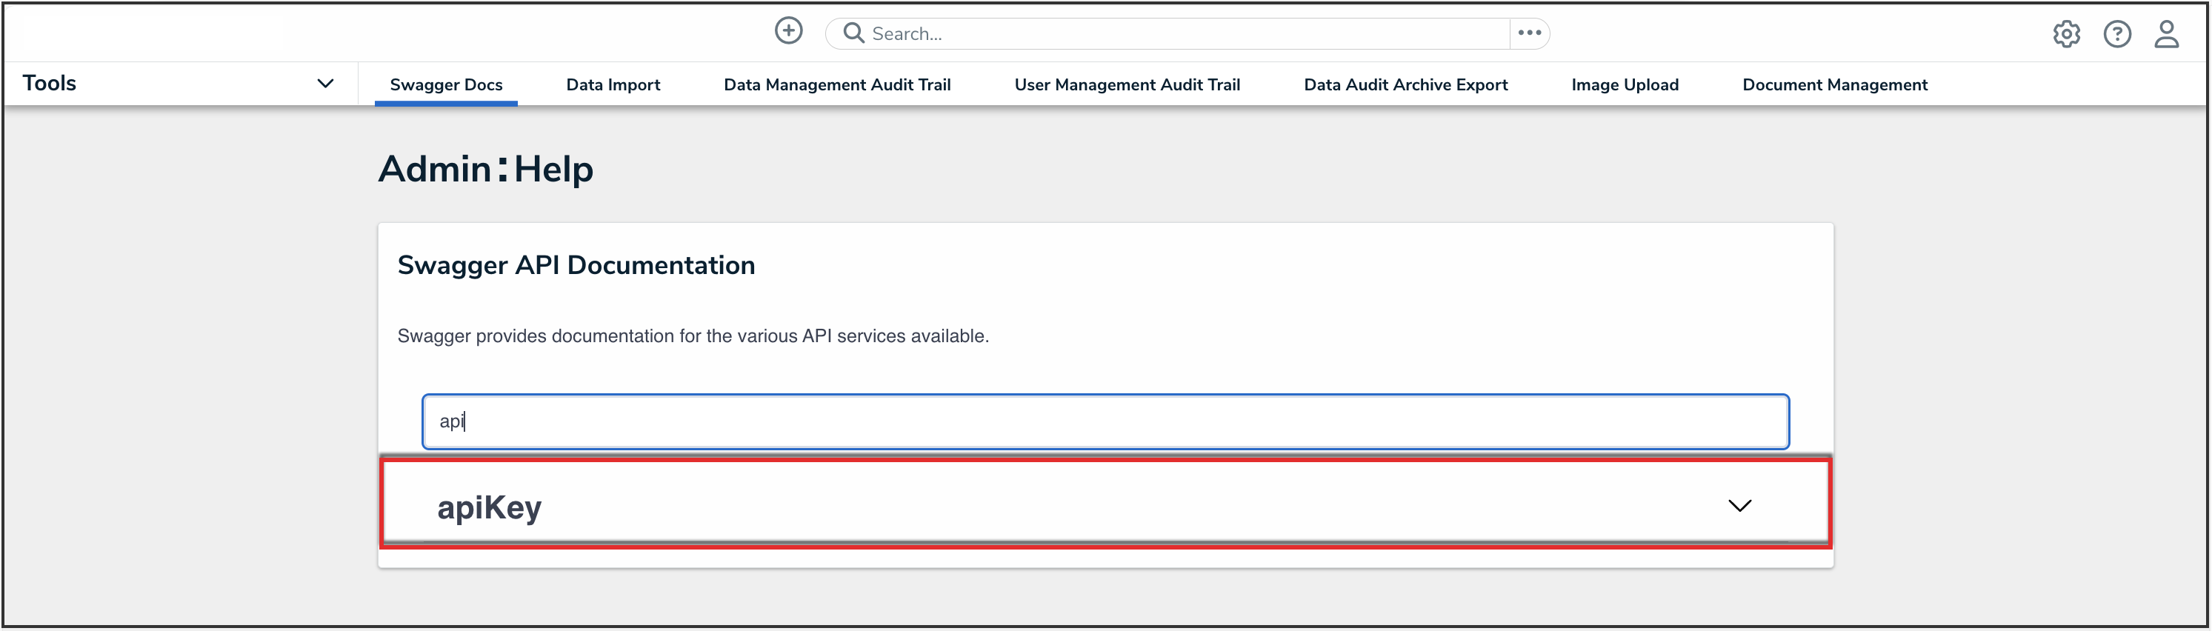Select the Data Audit Archive Export tab
This screenshot has width=2212, height=631.
coord(1405,84)
